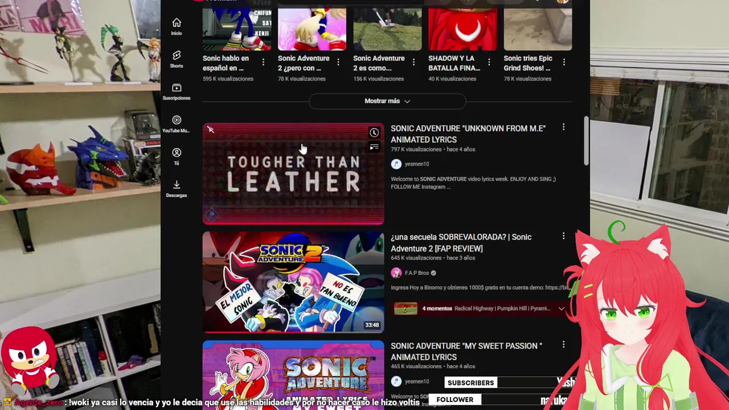Open options menu for UNKNOWN FROM M.E video

pyautogui.click(x=563, y=128)
